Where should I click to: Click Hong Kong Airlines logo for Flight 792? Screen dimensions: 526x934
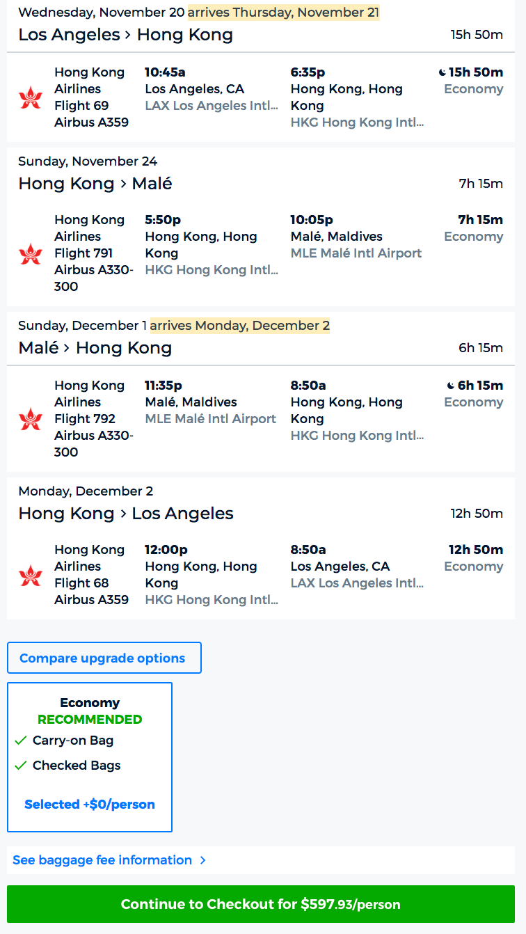tap(31, 419)
